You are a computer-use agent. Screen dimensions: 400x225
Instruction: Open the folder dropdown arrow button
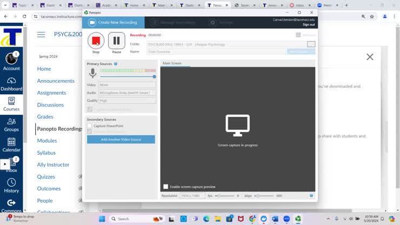tap(311, 44)
